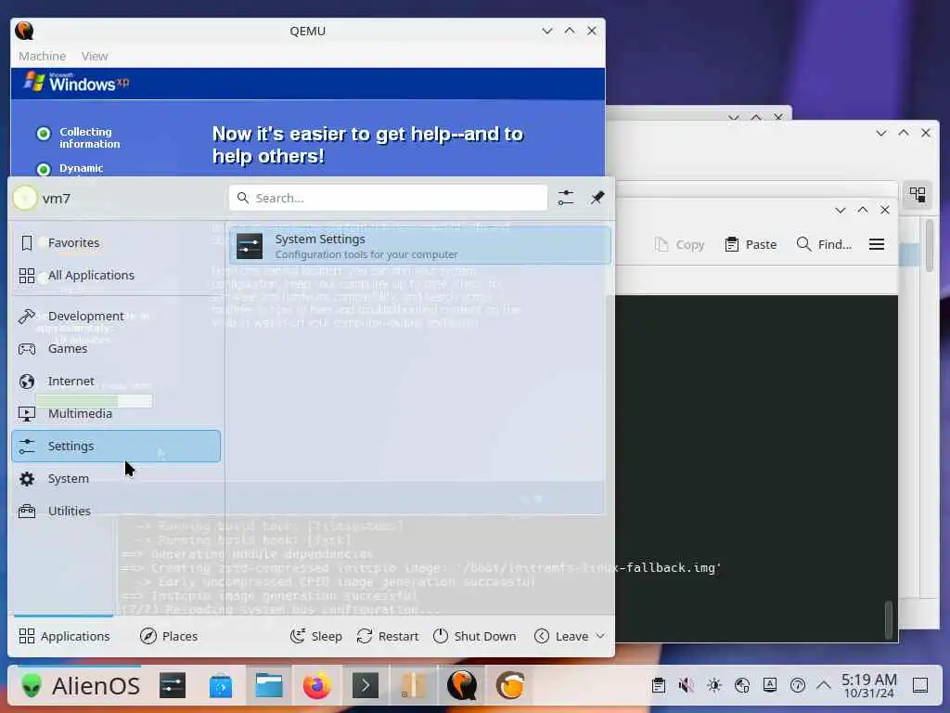Open brightness tray icon

point(713,686)
